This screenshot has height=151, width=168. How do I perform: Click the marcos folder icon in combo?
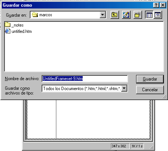pyautogui.click(x=35, y=15)
